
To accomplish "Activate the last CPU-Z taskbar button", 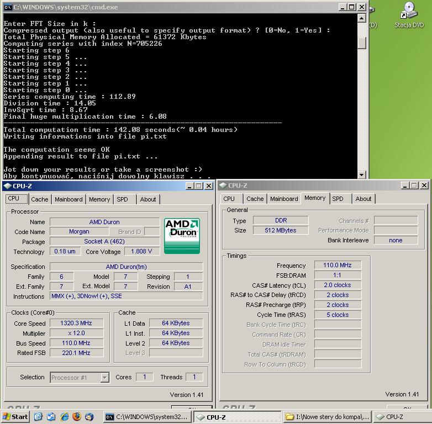I will [402, 417].
